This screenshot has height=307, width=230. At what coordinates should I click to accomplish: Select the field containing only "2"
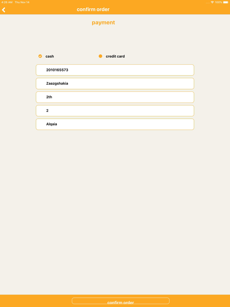[x=115, y=111]
